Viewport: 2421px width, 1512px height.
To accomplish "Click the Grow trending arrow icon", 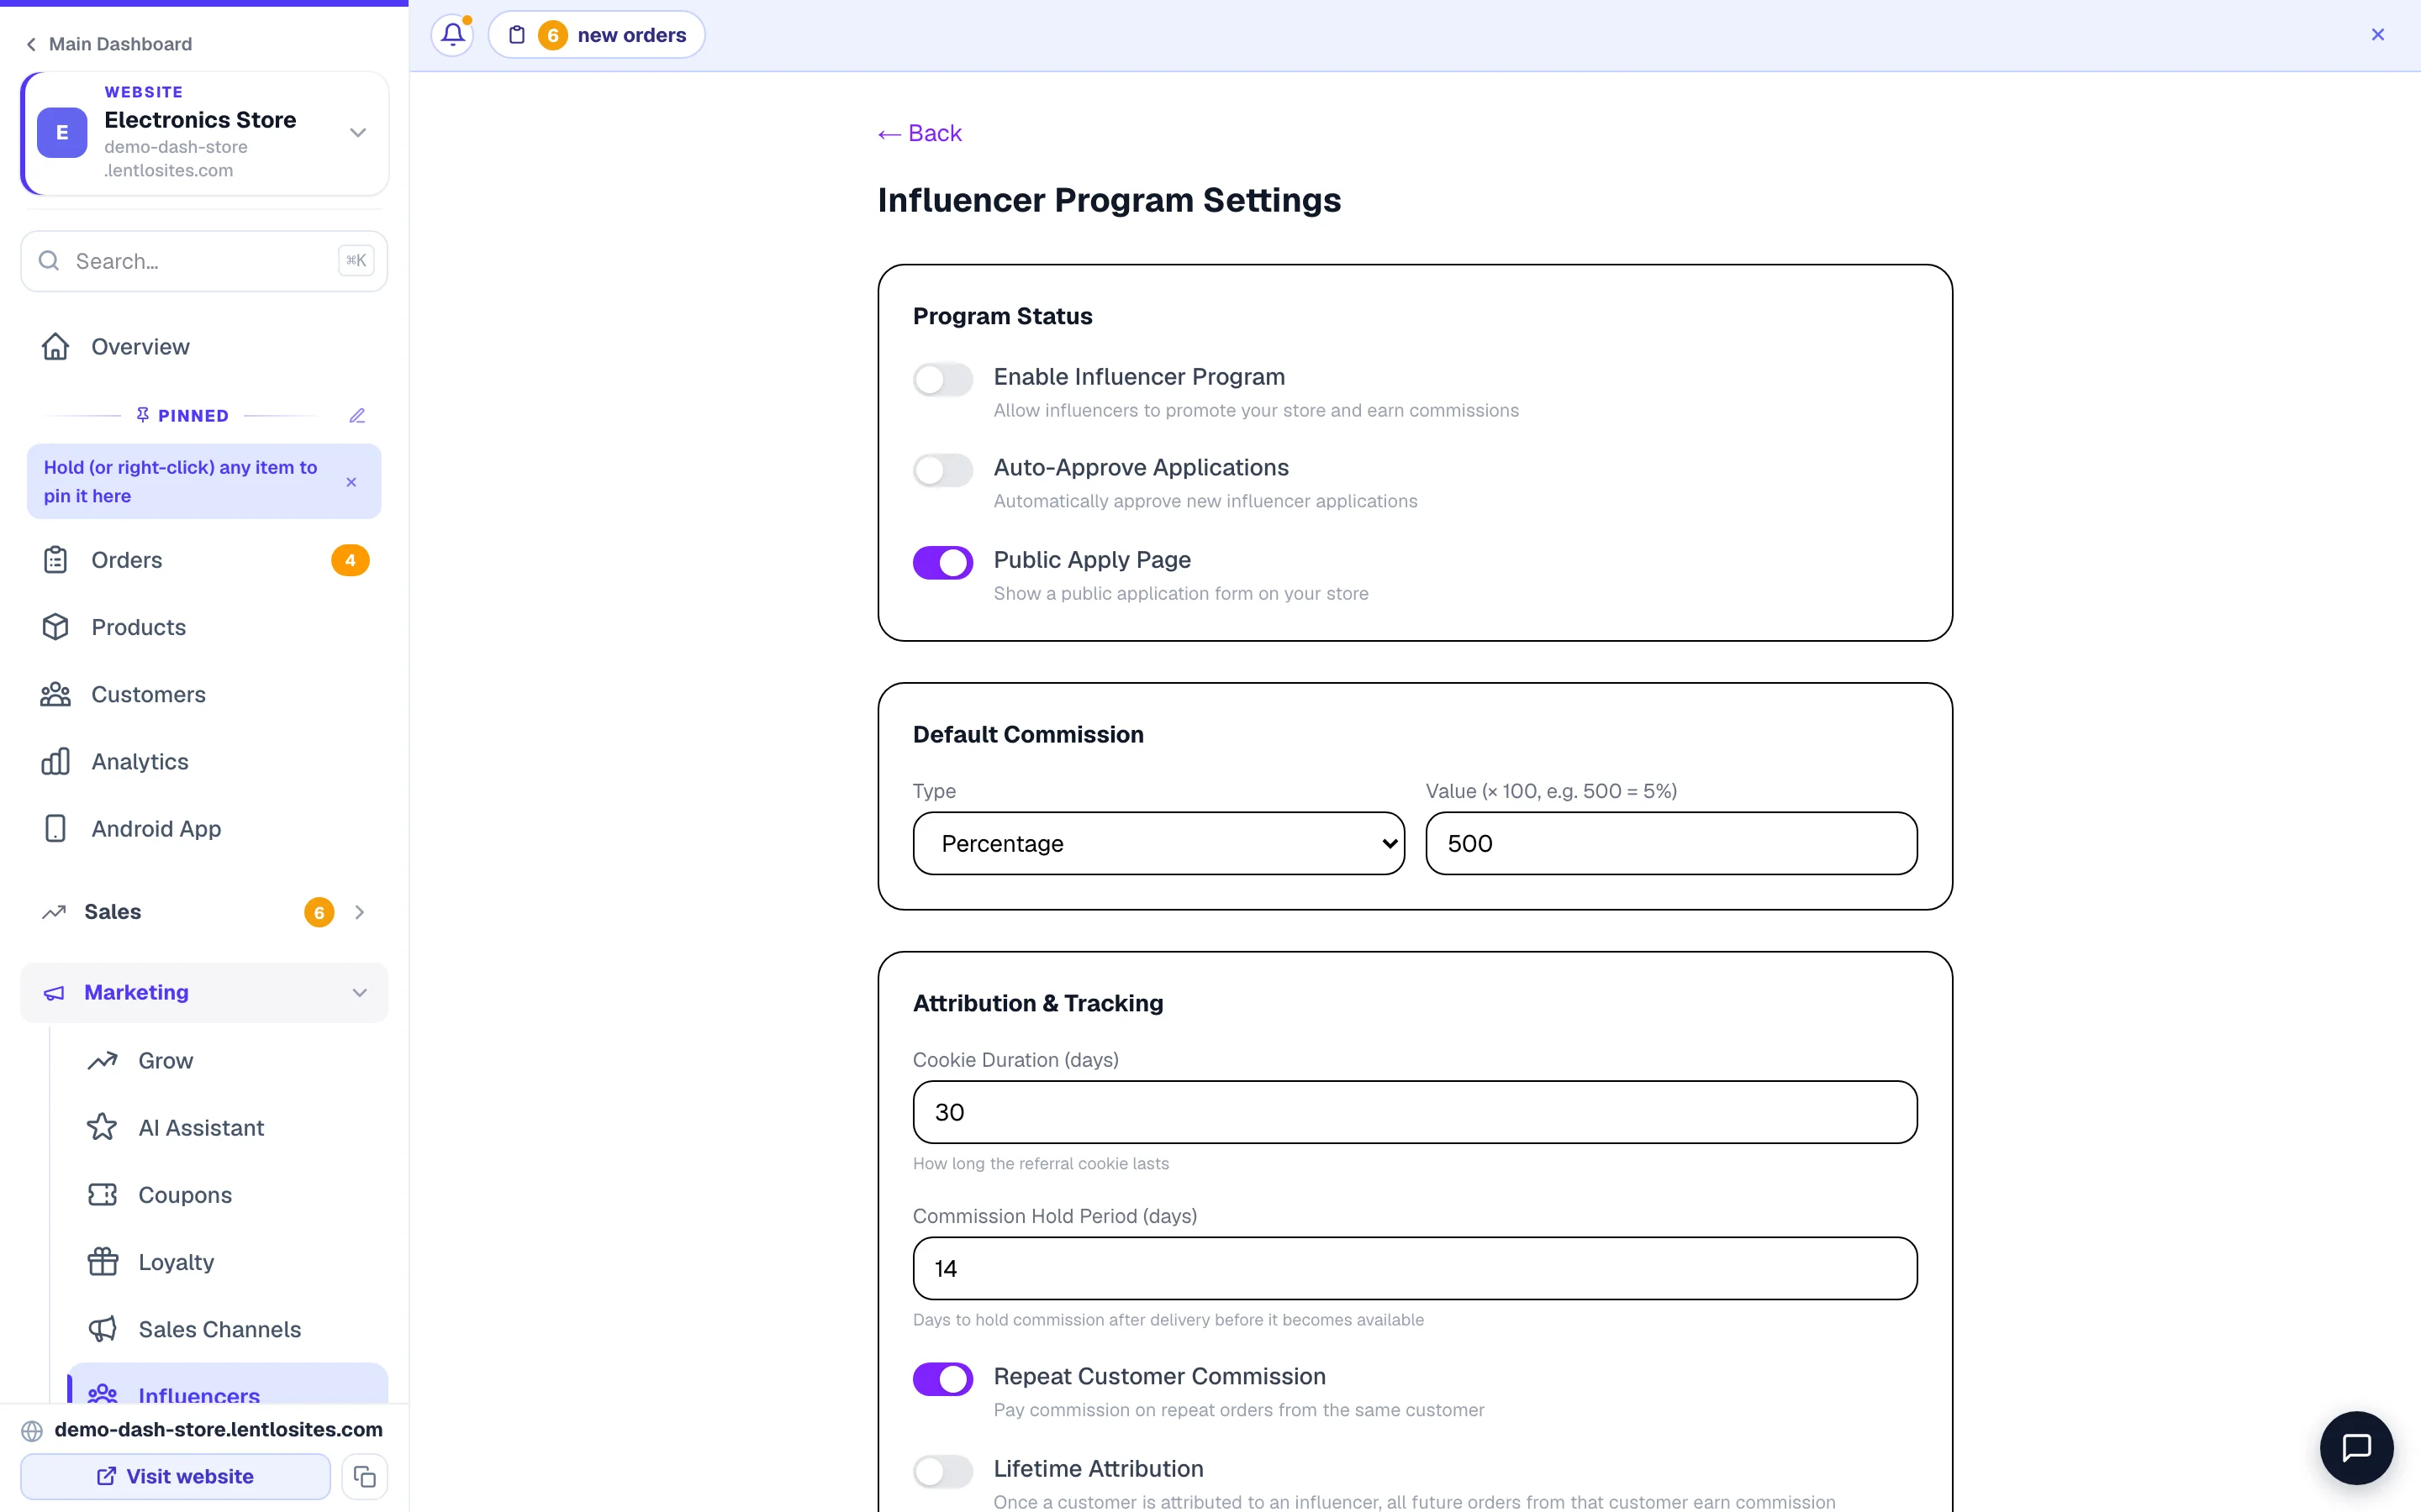I will [x=102, y=1061].
